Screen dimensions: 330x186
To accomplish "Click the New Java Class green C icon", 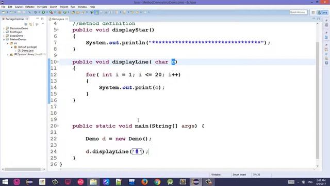I will [65, 12].
